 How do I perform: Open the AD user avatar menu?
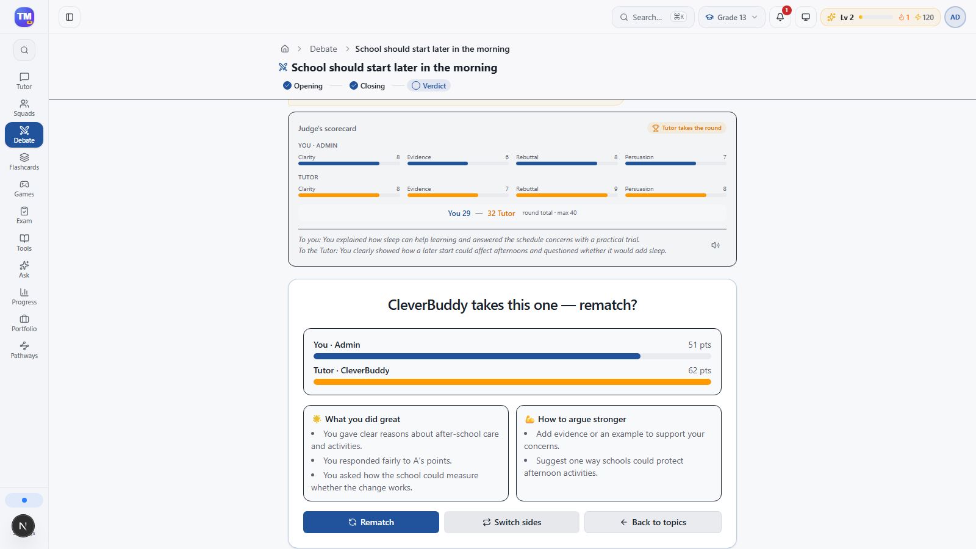coord(955,17)
